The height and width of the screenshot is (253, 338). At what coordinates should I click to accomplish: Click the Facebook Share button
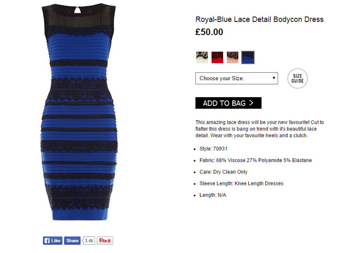coord(72,241)
